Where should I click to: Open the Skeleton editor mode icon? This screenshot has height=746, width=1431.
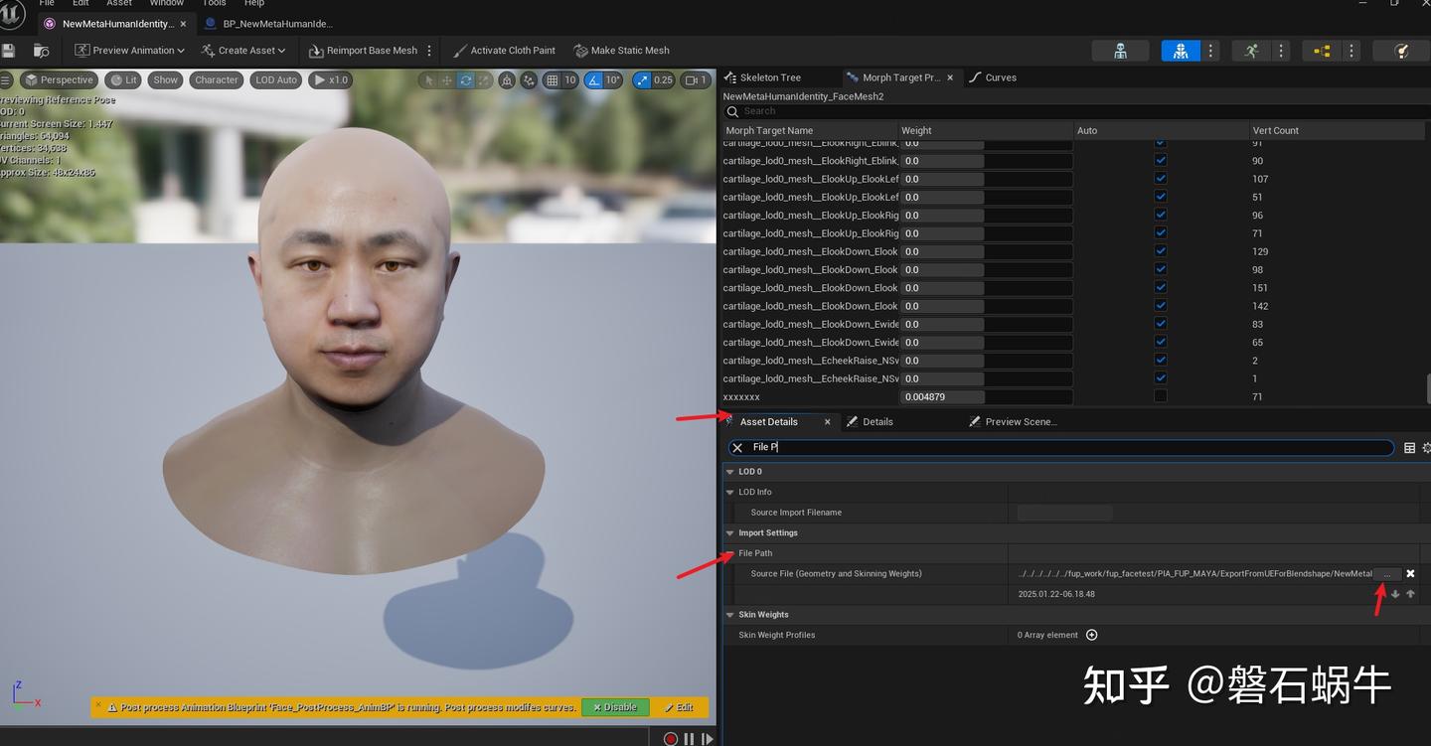click(x=1120, y=51)
